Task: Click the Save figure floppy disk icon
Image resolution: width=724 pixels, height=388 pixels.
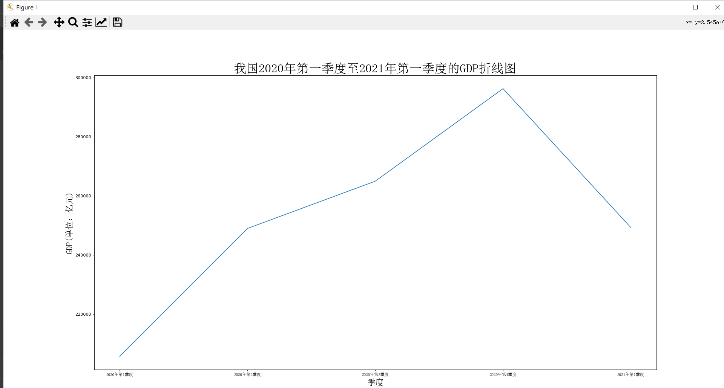Action: point(117,22)
